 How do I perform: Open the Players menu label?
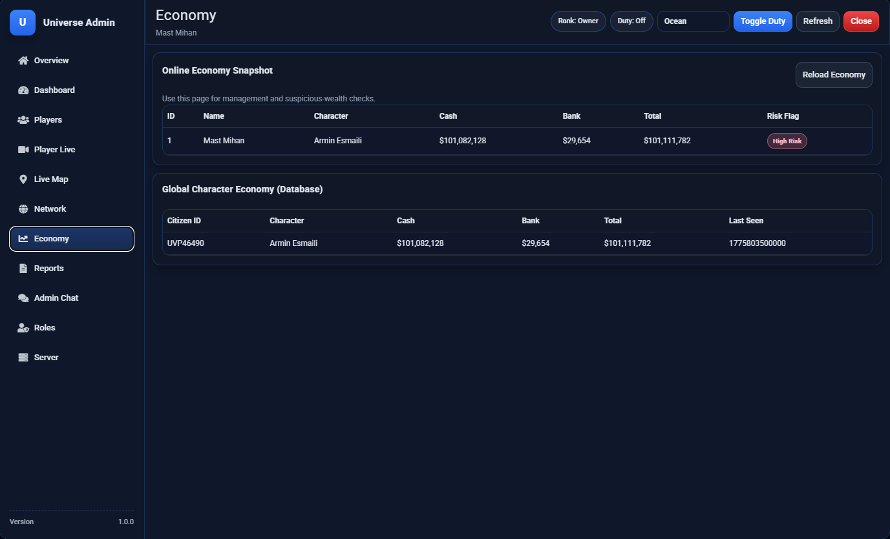click(x=48, y=120)
